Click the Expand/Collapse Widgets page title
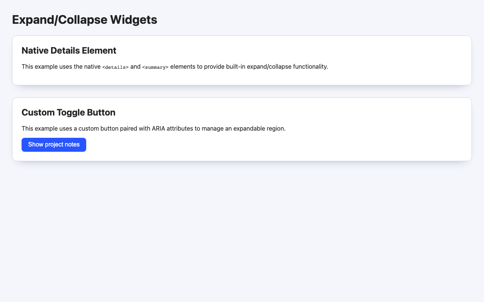This screenshot has width=484, height=302. 84,20
